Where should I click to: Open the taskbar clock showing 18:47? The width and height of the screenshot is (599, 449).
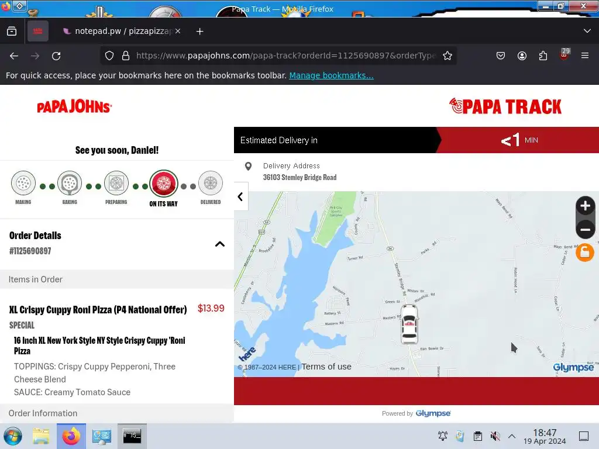click(x=545, y=436)
